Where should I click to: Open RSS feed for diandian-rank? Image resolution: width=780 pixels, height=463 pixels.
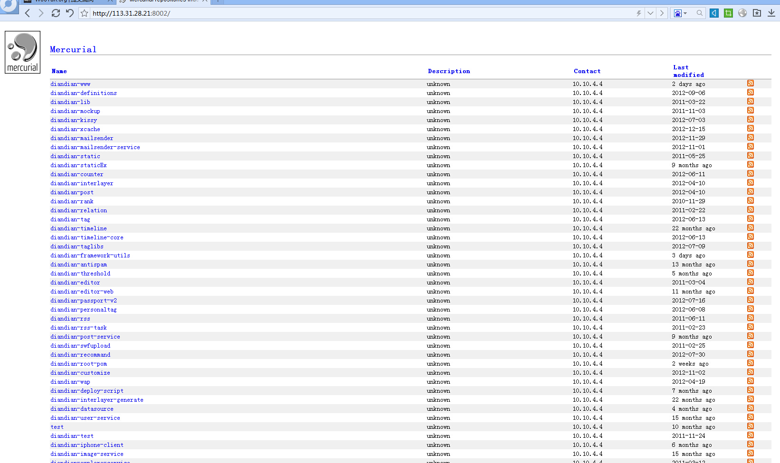pos(751,200)
